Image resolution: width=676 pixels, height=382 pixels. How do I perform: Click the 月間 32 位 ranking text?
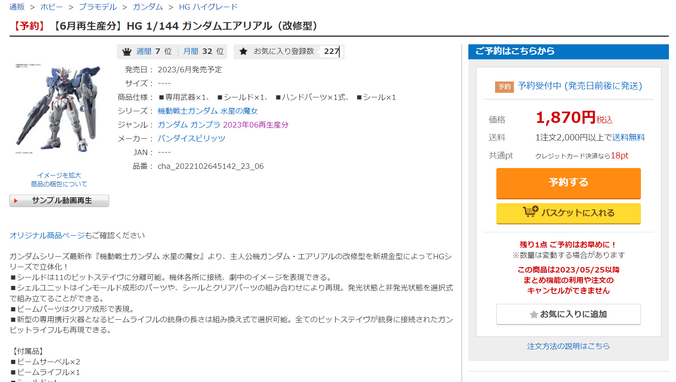point(203,51)
